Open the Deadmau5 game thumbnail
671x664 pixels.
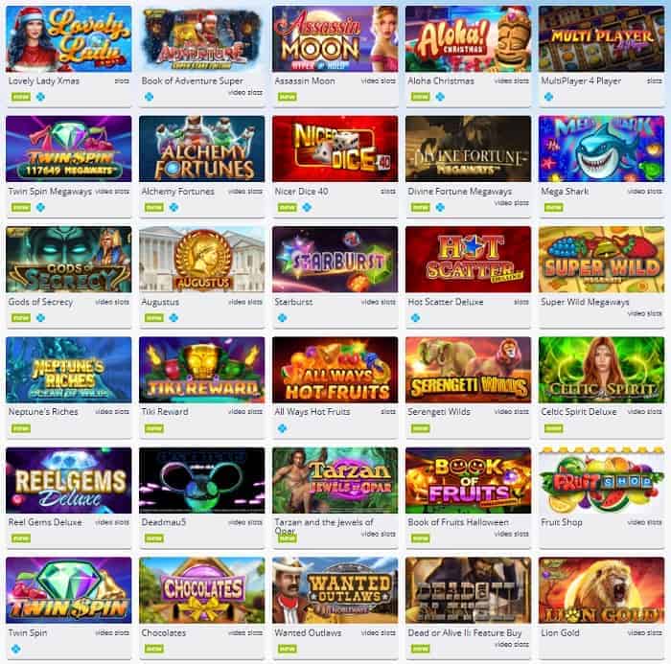(x=201, y=480)
